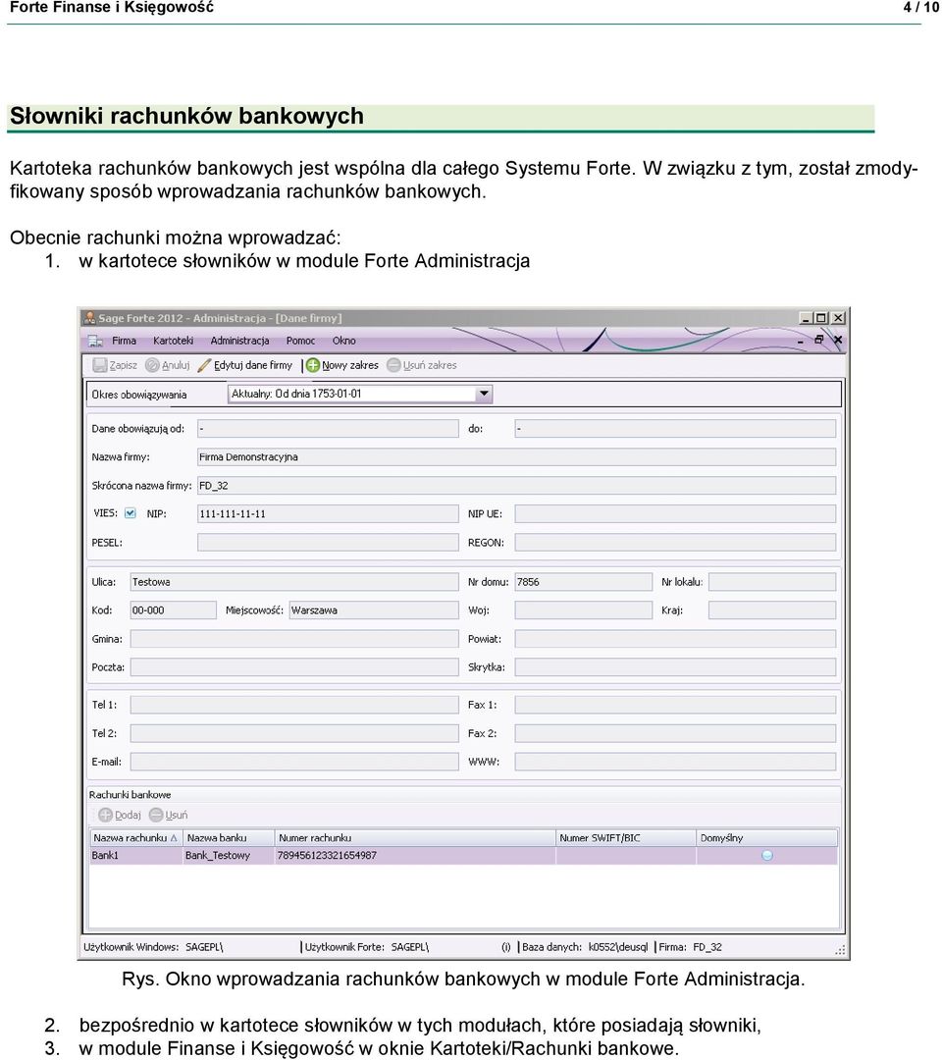Viewport: 942px width, 1060px height.
Task: Click the PESEL input field
Action: (x=328, y=542)
